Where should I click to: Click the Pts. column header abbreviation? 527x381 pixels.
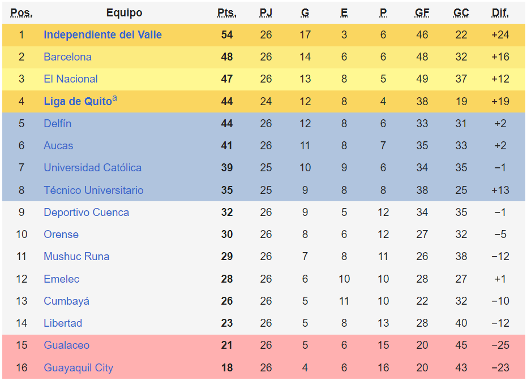(227, 13)
